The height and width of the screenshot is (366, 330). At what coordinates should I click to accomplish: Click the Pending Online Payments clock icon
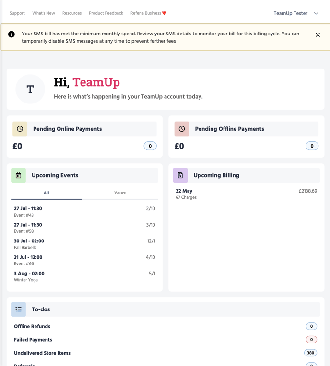(20, 129)
